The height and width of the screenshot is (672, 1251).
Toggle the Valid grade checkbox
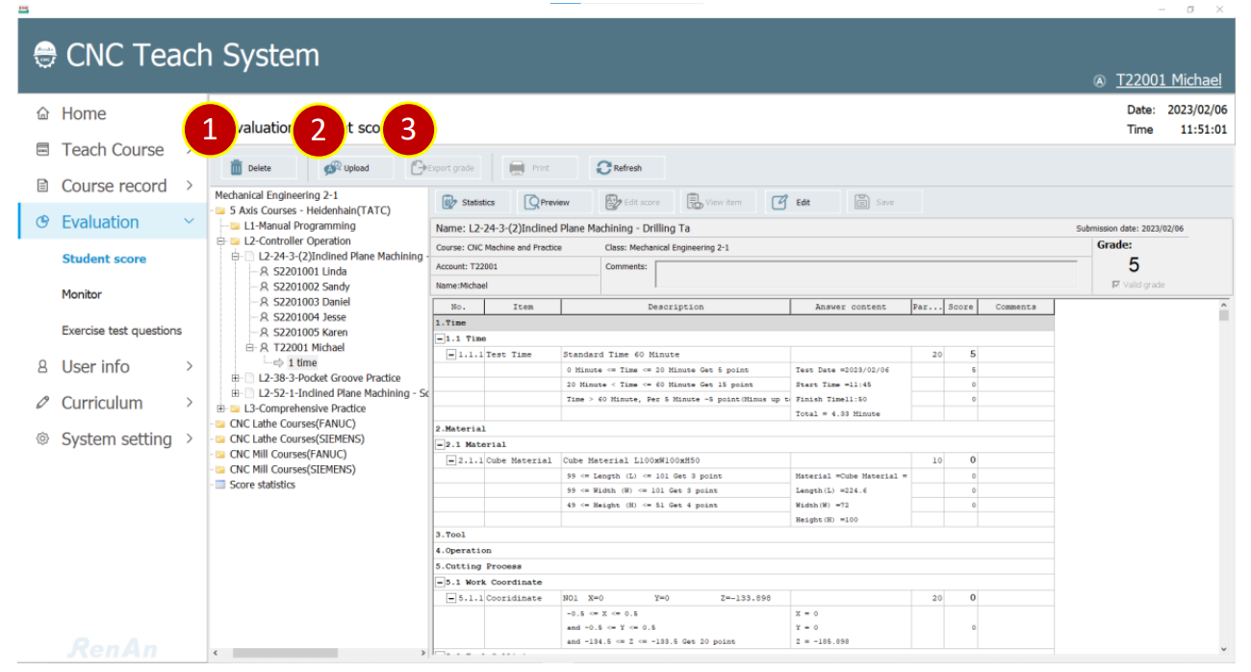pos(1115,286)
